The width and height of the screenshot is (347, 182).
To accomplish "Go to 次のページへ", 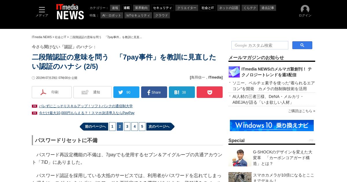I will 160,127.
